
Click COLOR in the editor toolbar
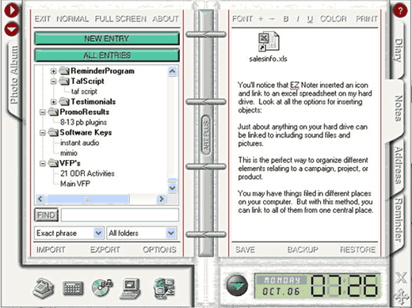pyautogui.click(x=334, y=19)
